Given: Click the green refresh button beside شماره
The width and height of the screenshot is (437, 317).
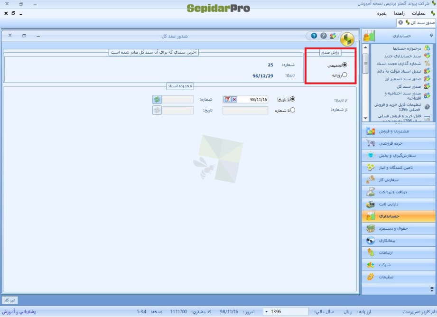Looking at the screenshot, I should [x=157, y=100].
